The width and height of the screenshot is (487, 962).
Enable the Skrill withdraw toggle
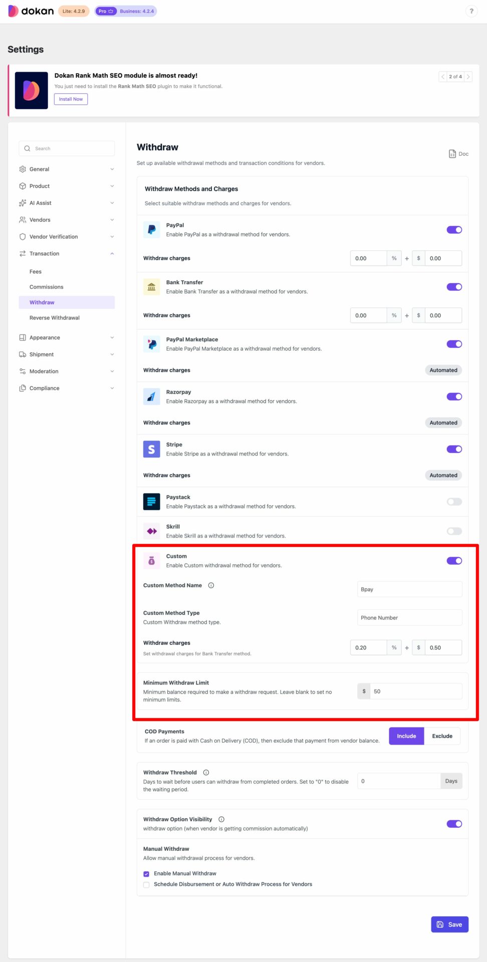click(x=454, y=531)
